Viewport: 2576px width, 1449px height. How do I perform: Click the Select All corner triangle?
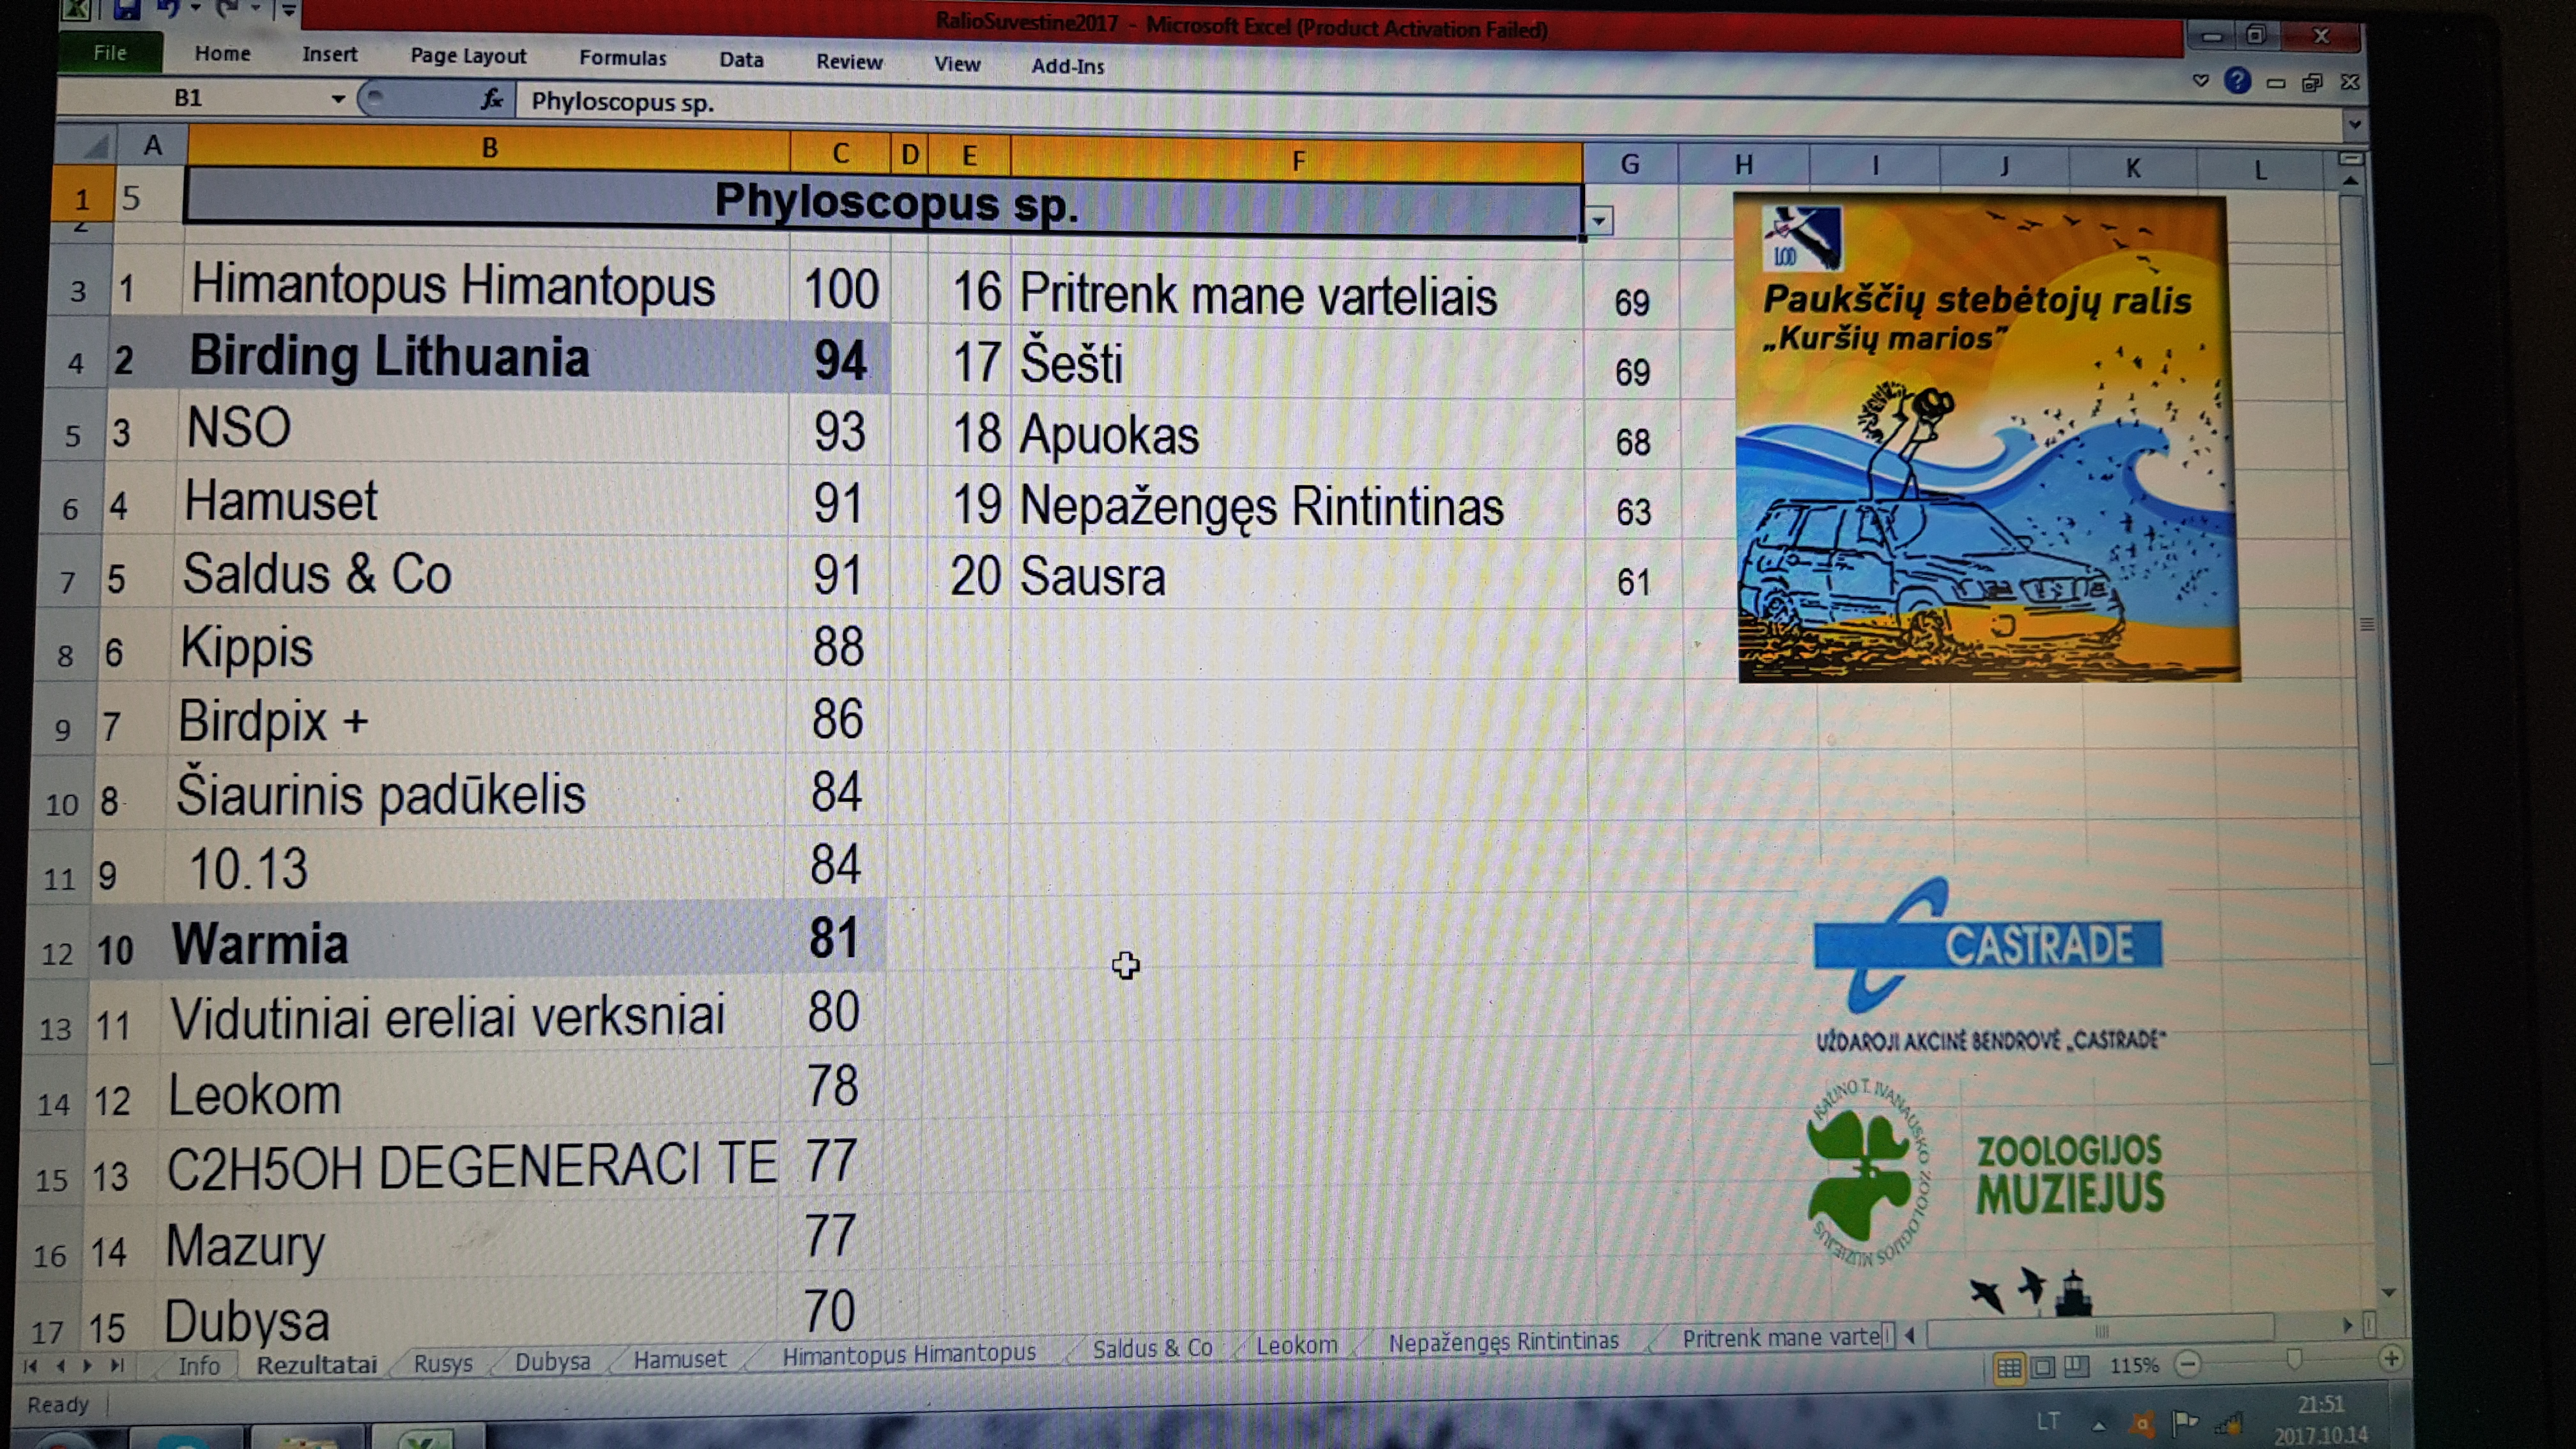click(95, 148)
